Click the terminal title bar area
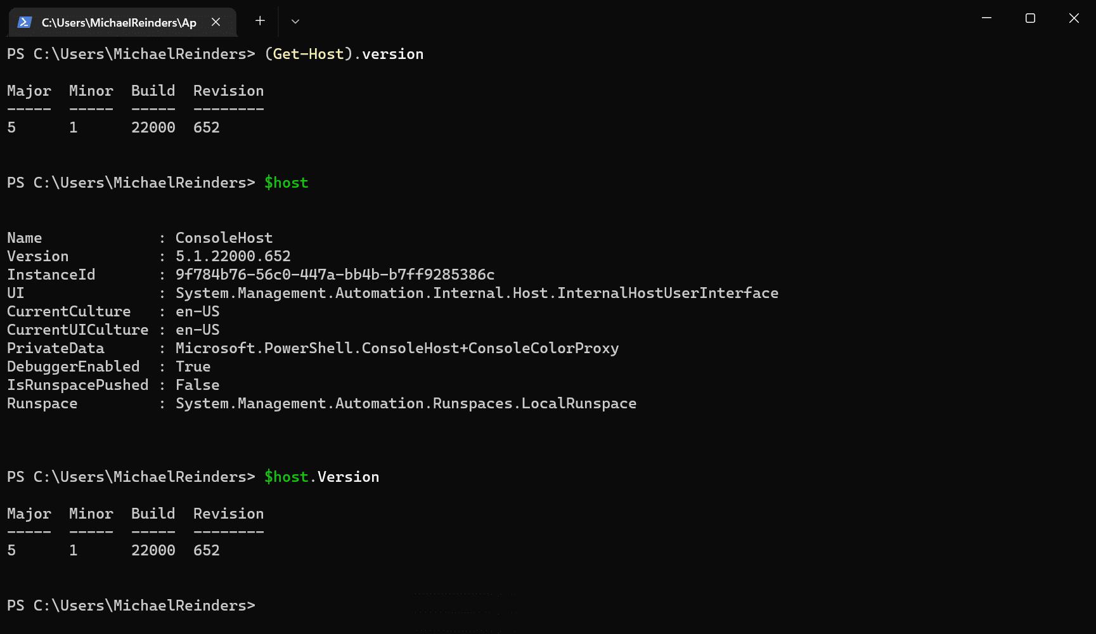The height and width of the screenshot is (634, 1096). [x=571, y=19]
